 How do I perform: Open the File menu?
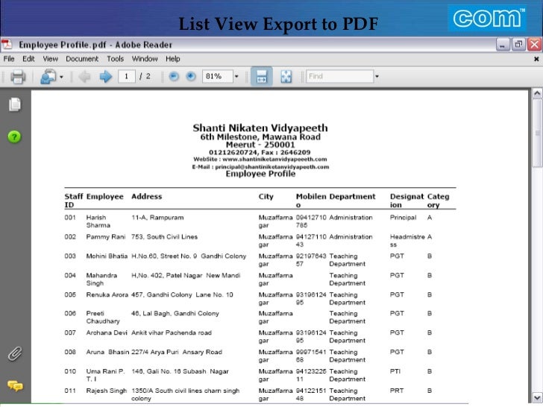point(9,59)
